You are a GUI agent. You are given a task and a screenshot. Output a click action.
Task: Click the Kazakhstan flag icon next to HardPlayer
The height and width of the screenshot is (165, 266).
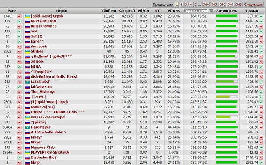[27, 127]
